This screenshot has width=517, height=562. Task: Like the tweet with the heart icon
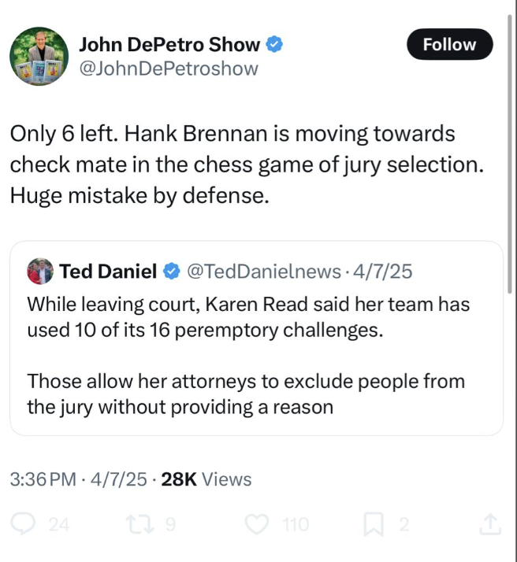[x=257, y=524]
